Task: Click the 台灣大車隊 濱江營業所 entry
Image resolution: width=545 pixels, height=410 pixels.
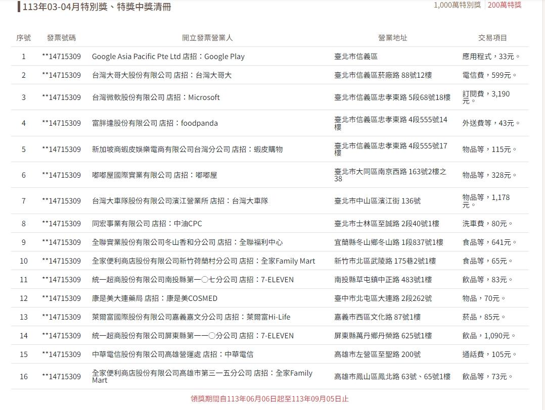Action: [180, 200]
